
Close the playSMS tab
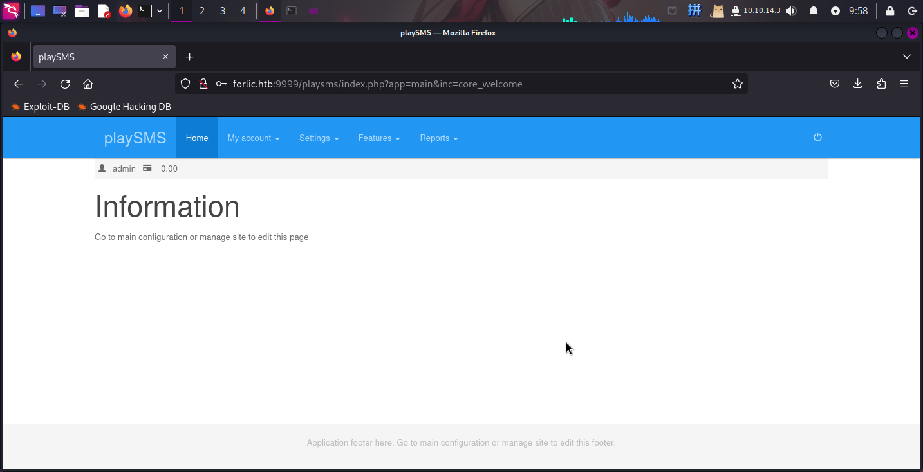[x=165, y=57]
